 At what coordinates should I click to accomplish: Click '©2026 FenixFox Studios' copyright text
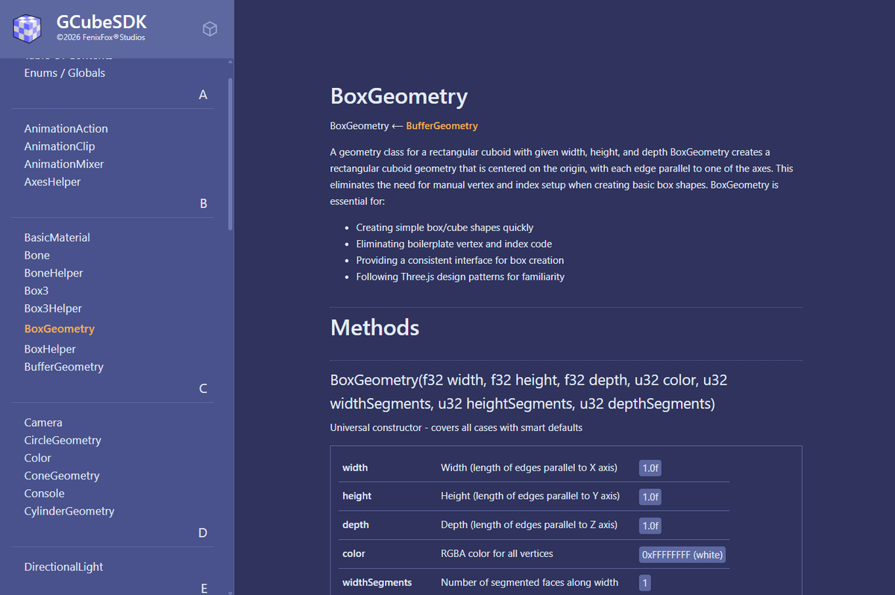point(101,37)
